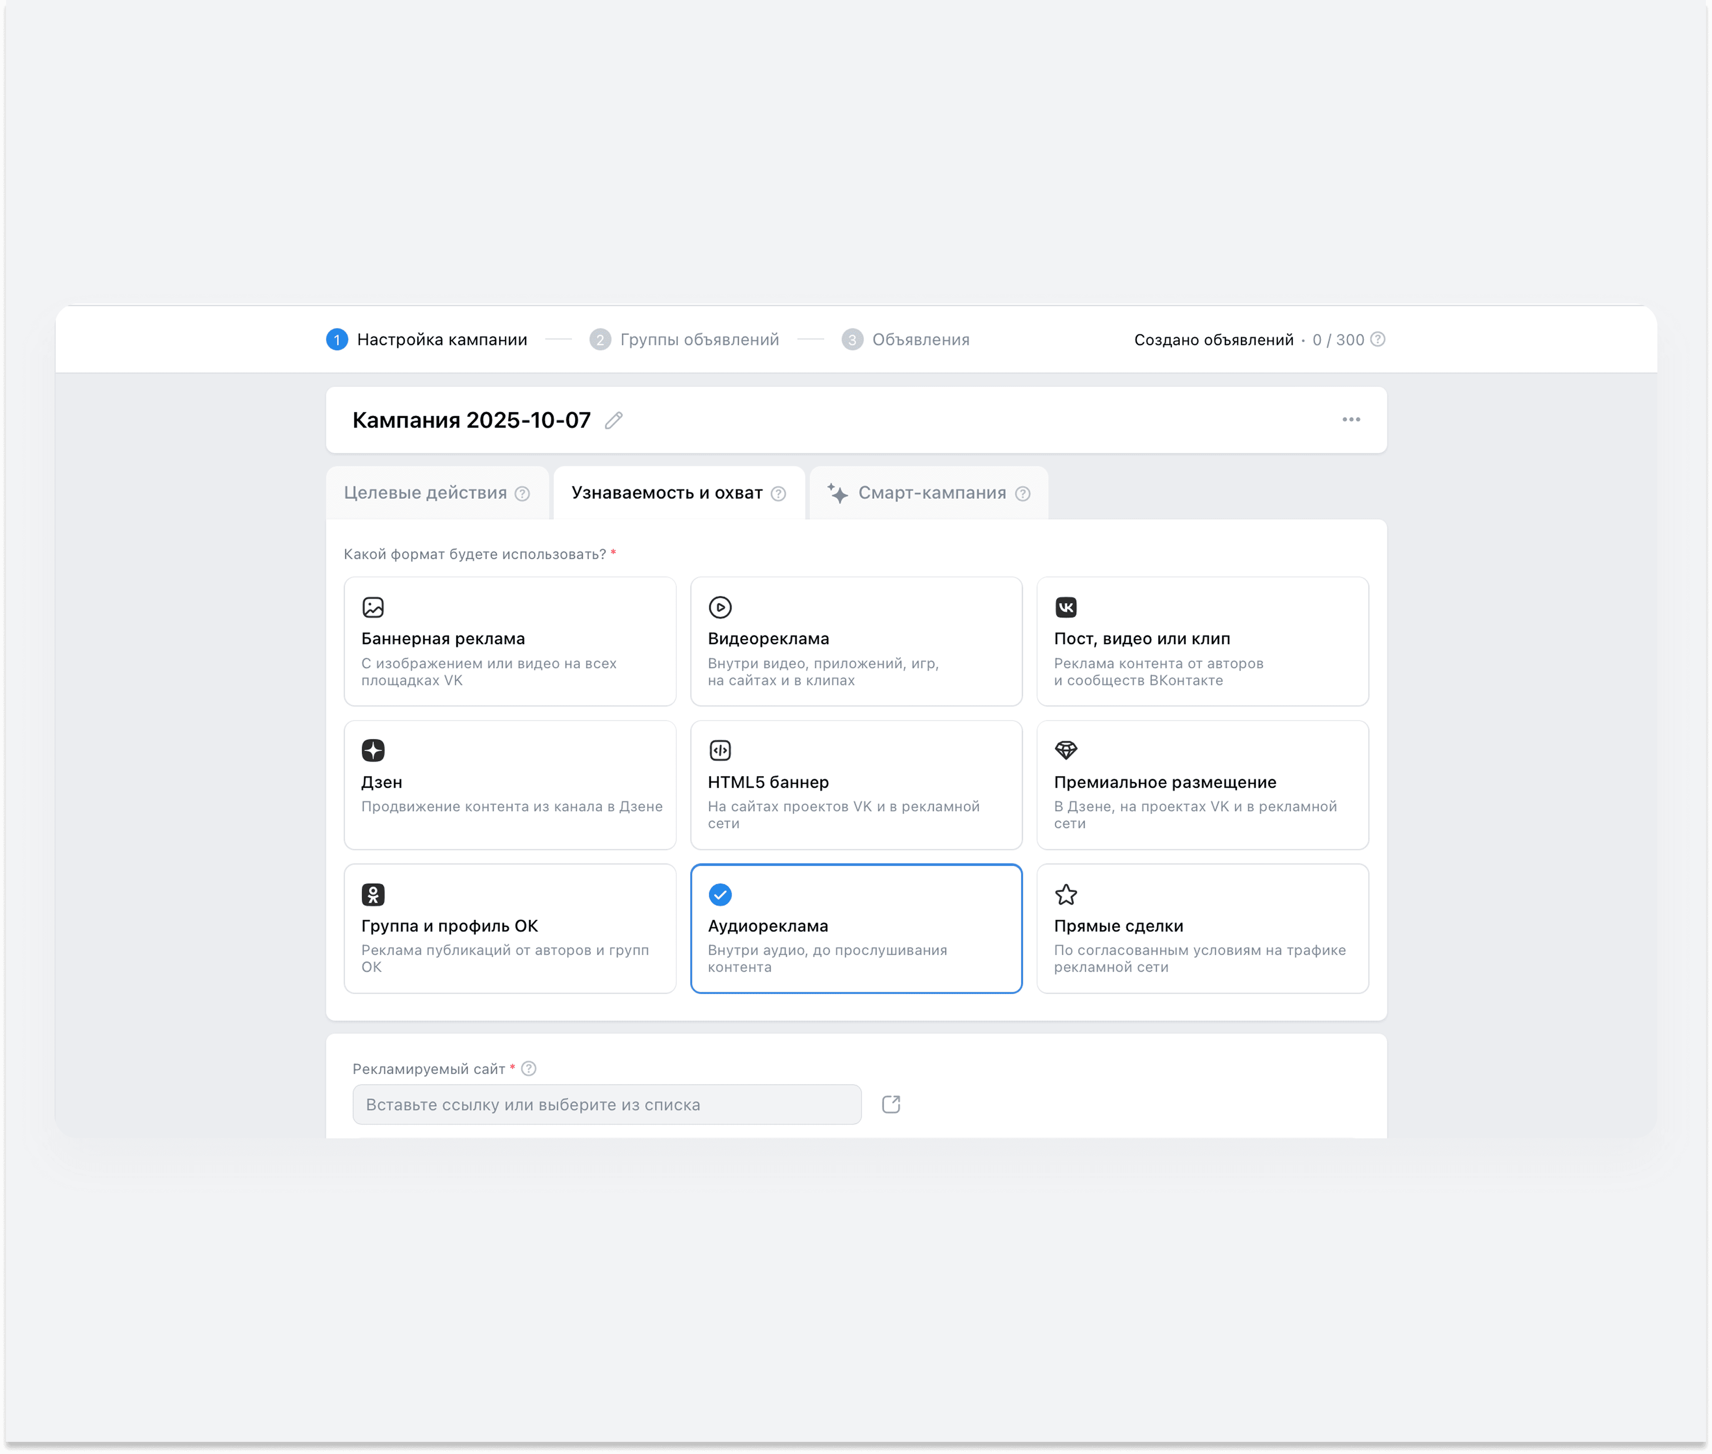Go to step Группы объявлений
The height and width of the screenshot is (1454, 1712).
coord(698,339)
